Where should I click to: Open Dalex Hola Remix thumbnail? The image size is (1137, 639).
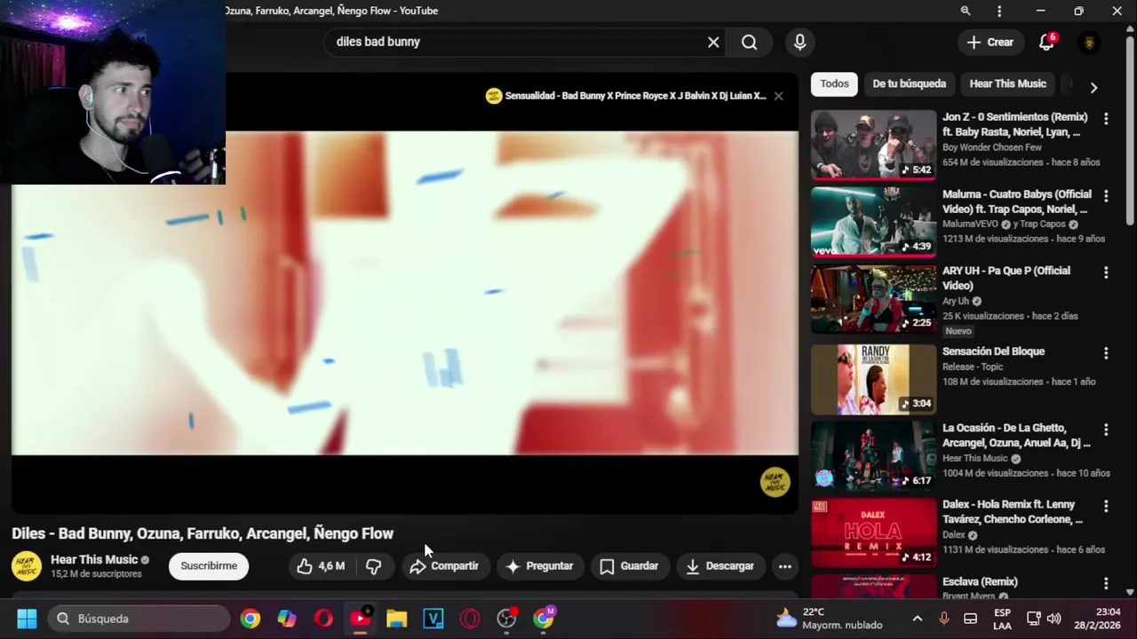tap(873, 532)
